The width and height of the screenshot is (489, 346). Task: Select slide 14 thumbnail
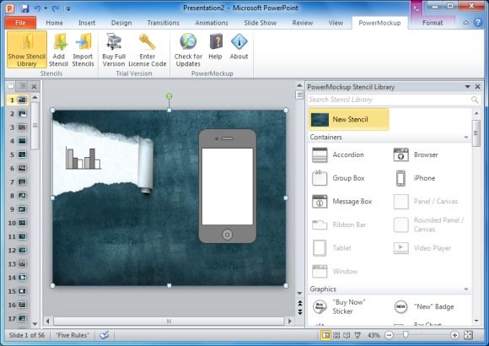[x=23, y=278]
